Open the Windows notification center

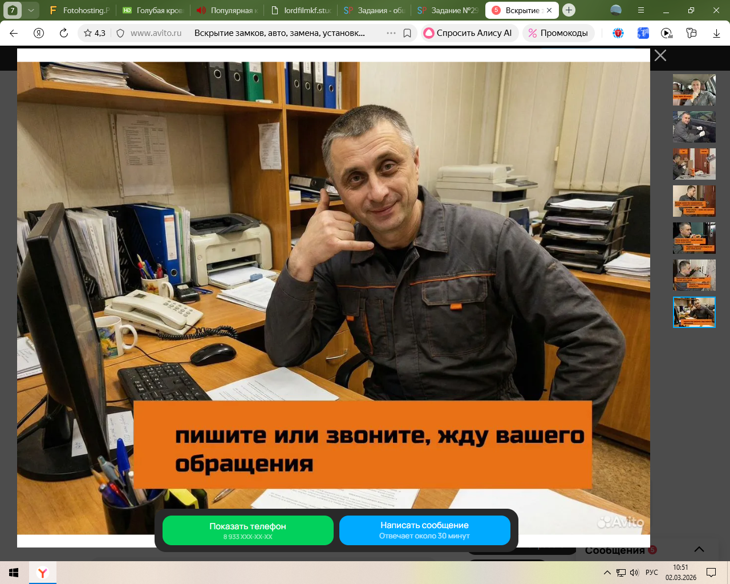(x=711, y=573)
